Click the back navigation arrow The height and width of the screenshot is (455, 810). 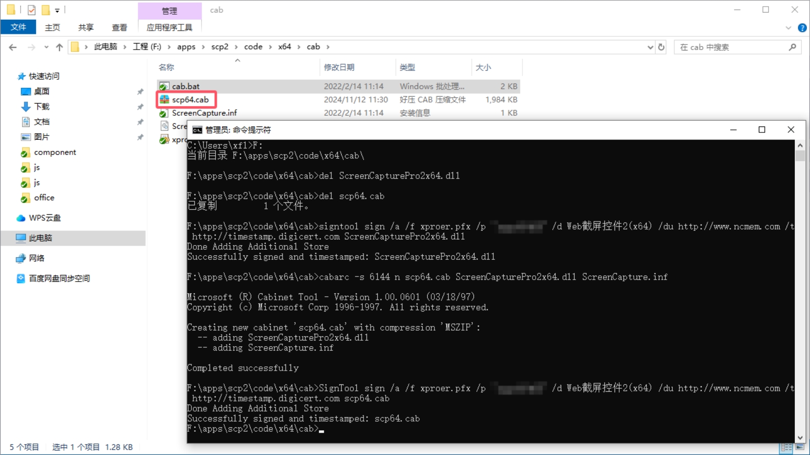(13, 47)
